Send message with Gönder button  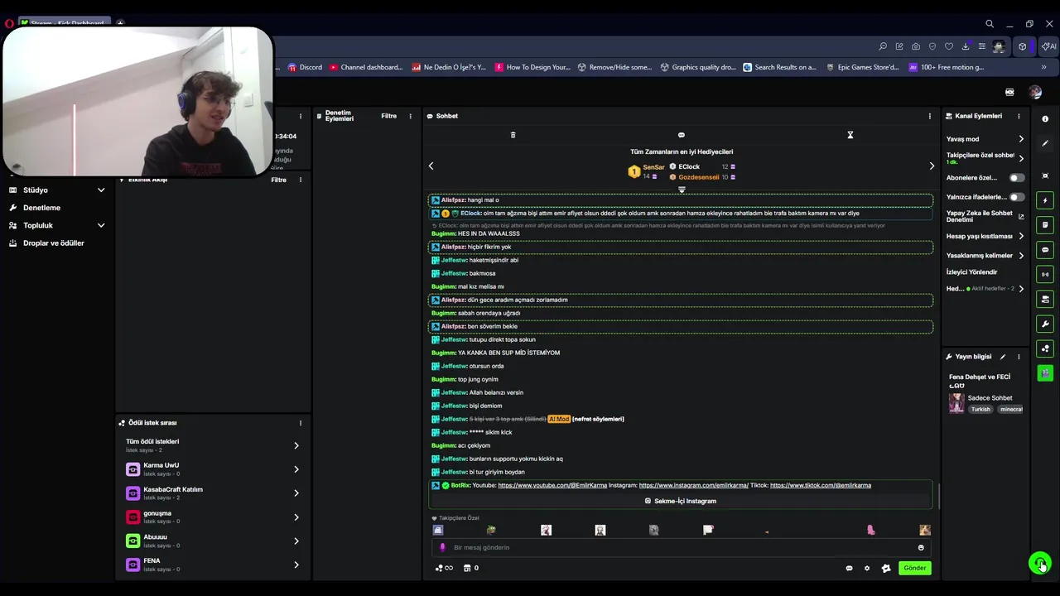[914, 568]
